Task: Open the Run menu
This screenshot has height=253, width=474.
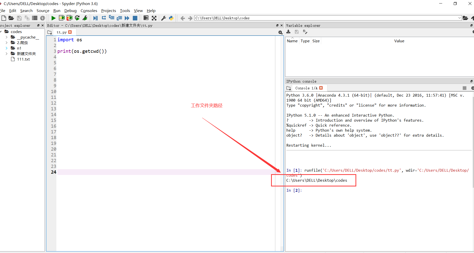Action: pyautogui.click(x=57, y=11)
